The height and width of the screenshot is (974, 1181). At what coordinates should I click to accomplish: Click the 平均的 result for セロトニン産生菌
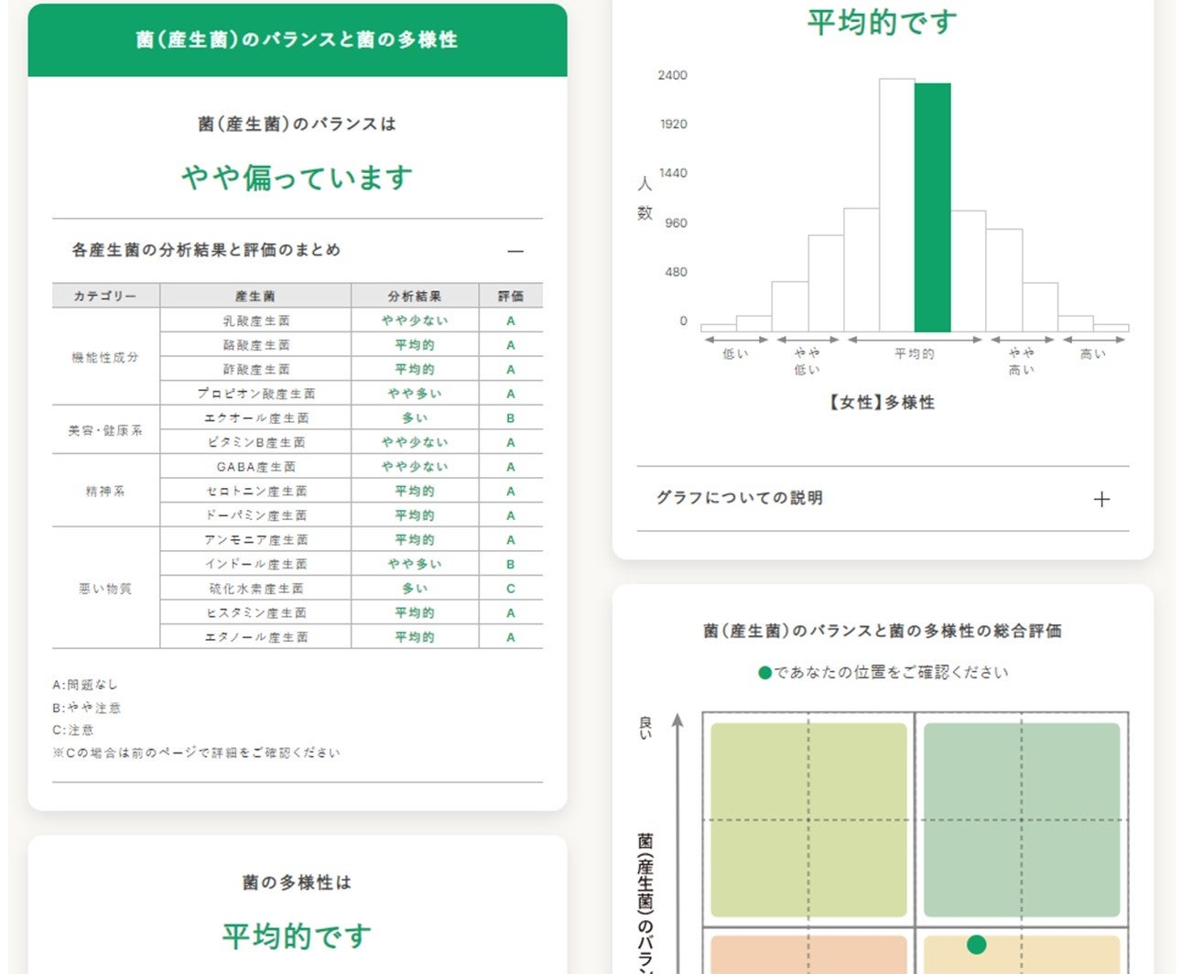click(x=415, y=492)
